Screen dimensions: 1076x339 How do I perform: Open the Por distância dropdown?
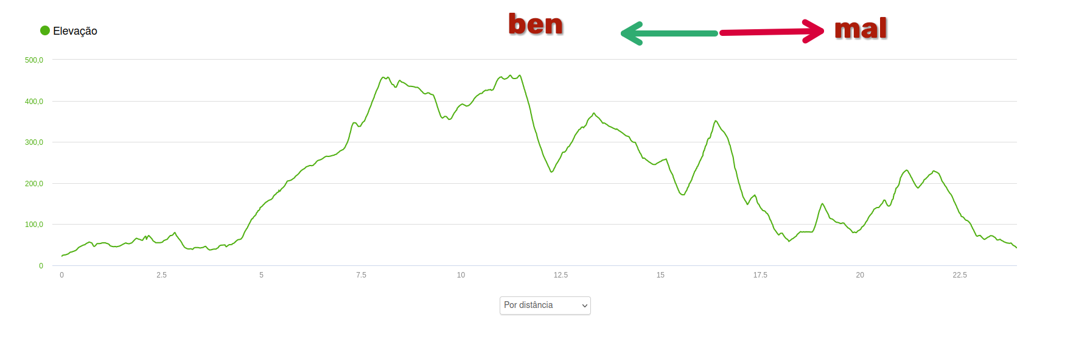pyautogui.click(x=545, y=306)
